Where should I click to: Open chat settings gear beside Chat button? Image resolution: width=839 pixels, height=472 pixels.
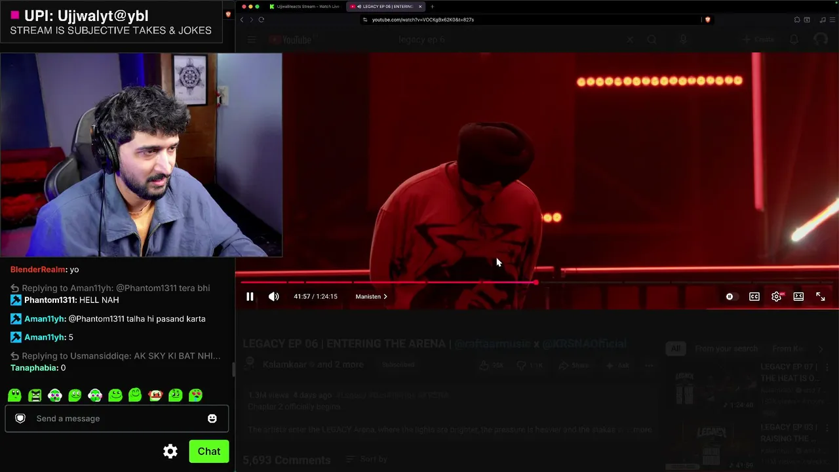click(170, 451)
